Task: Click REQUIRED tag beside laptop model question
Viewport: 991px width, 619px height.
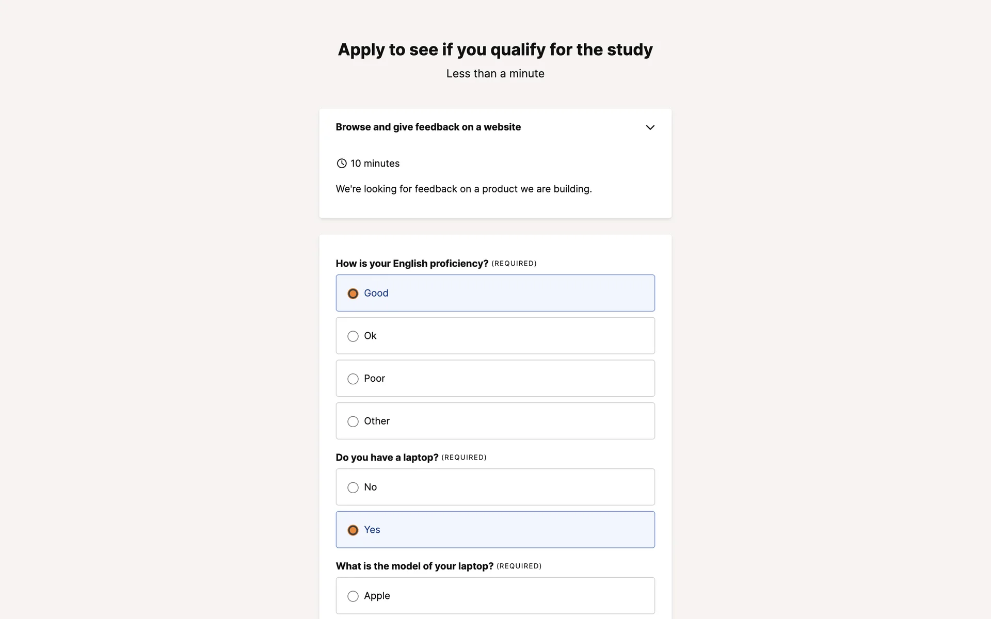Action: click(x=519, y=566)
